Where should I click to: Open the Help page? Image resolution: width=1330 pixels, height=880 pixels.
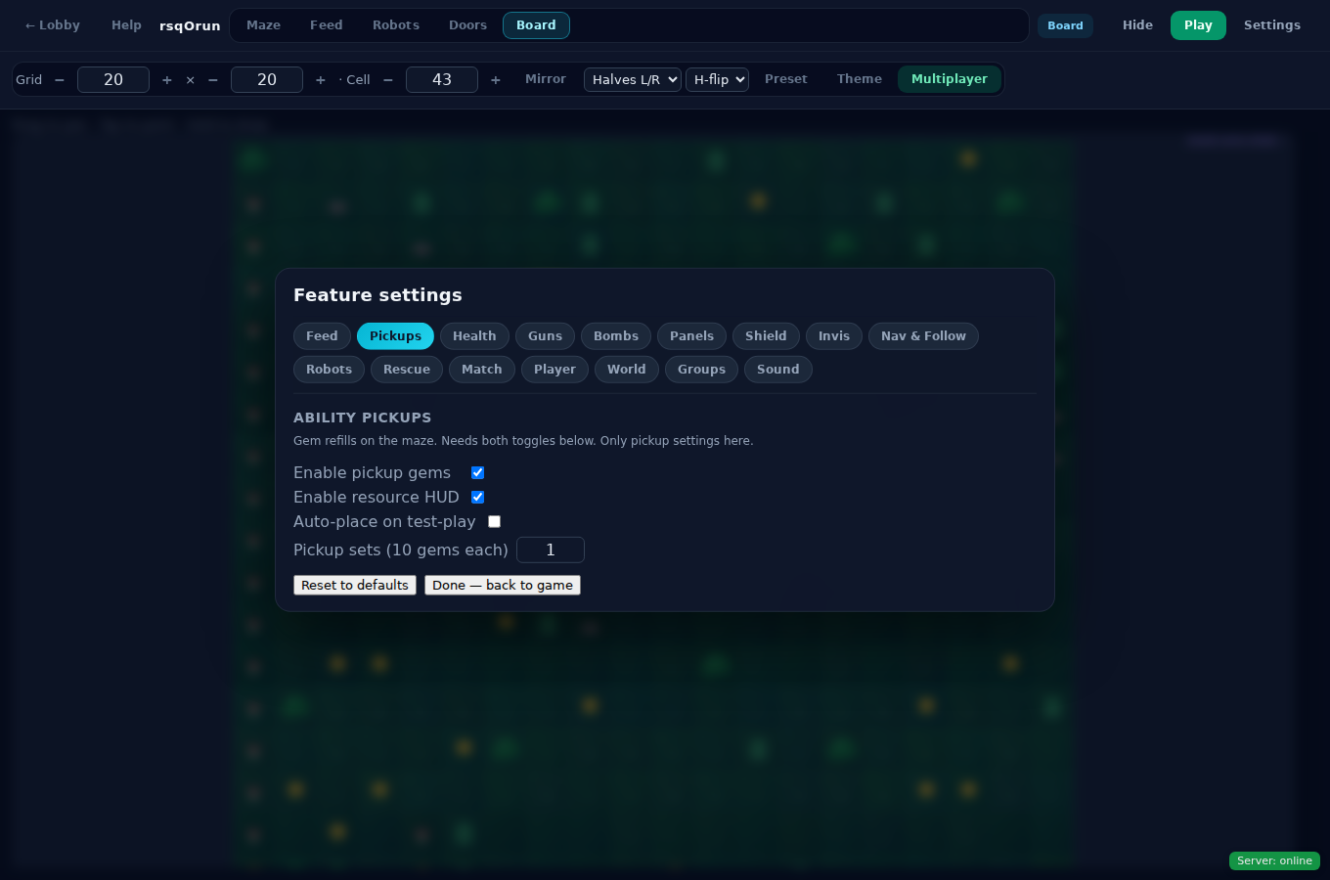pos(126,25)
